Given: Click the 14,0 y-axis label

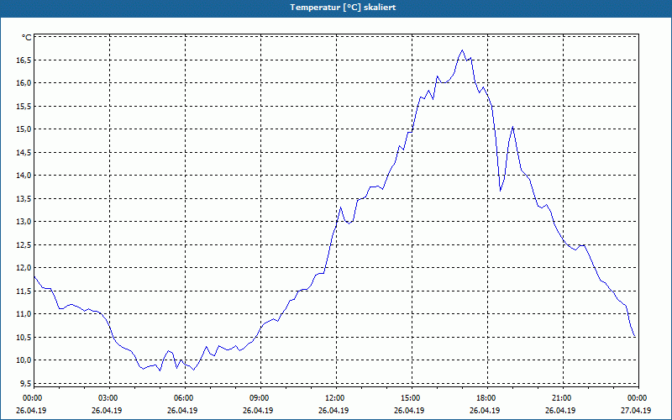Looking at the screenshot, I should [24, 176].
